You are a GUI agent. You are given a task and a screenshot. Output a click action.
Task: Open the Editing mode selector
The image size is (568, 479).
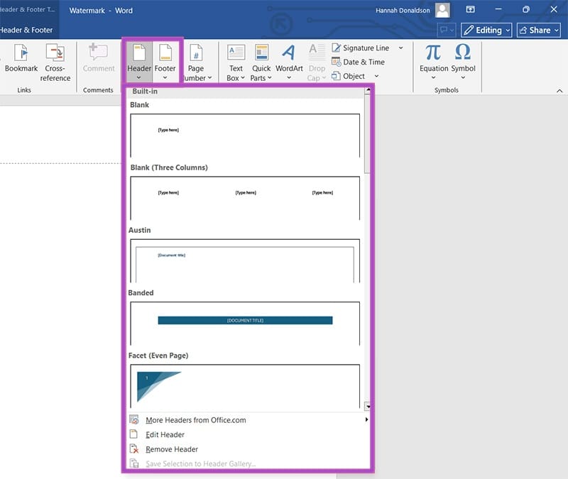(x=487, y=30)
